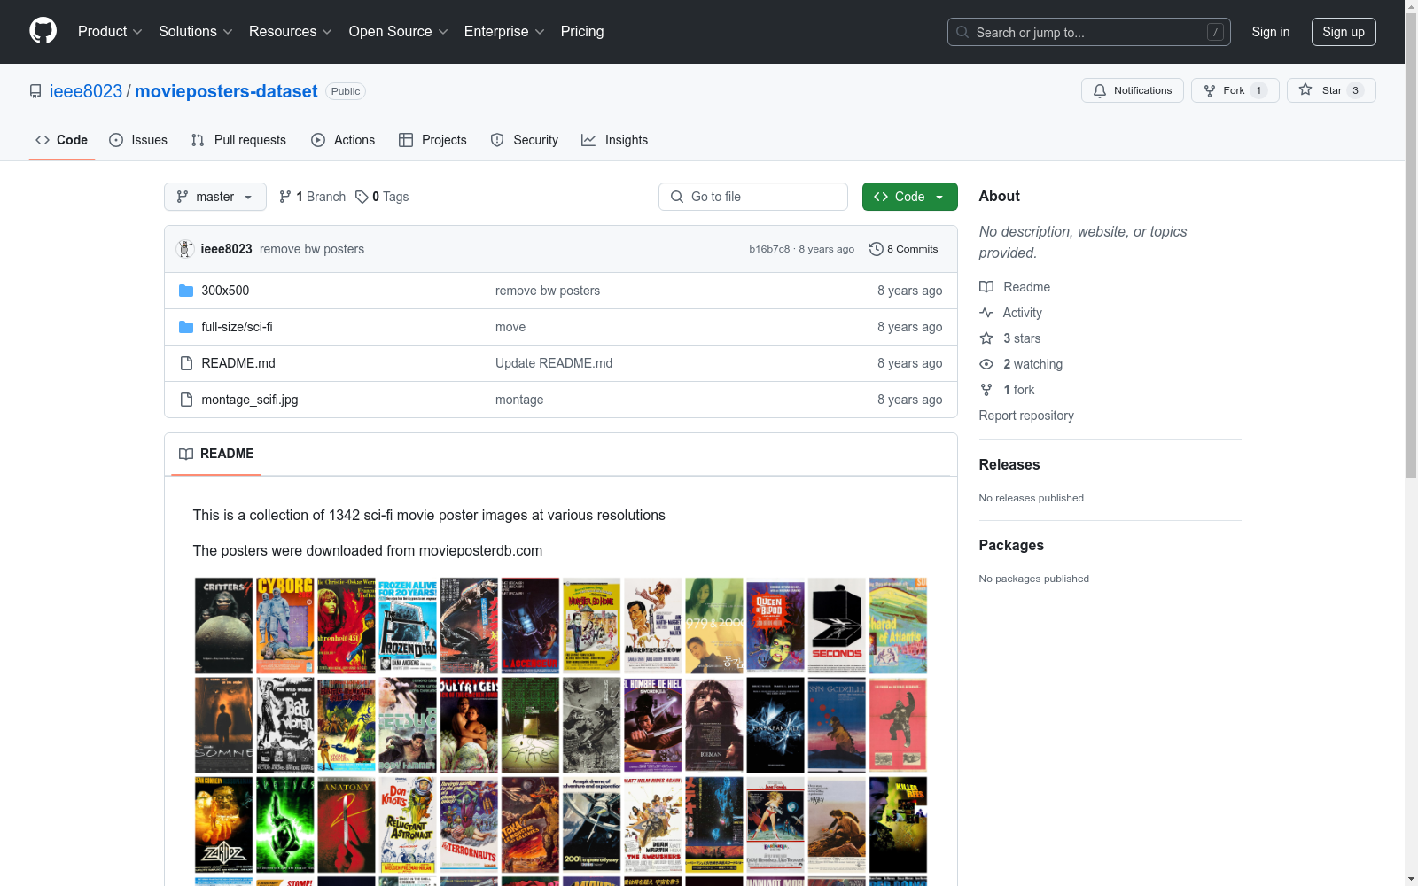Click the star count badge 3
The image size is (1418, 886).
(1355, 90)
